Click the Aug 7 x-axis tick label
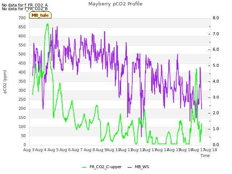Image resolution: width=232 pixels, height=174 pixels. coord(77,150)
